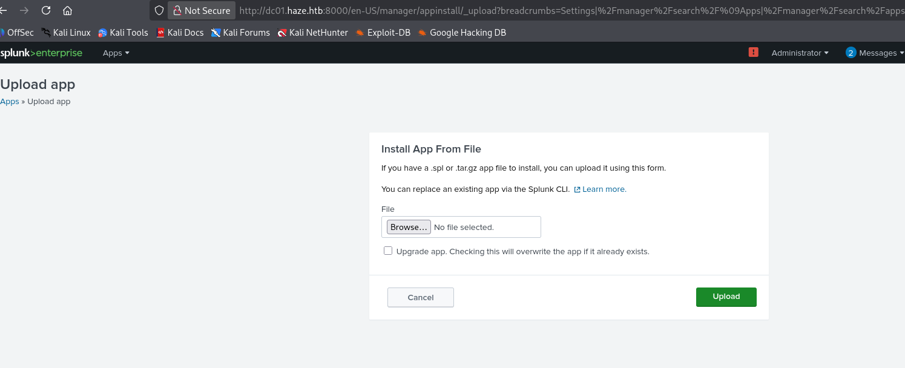Enable the Upgrade app checkbox
905x368 pixels.
[388, 251]
